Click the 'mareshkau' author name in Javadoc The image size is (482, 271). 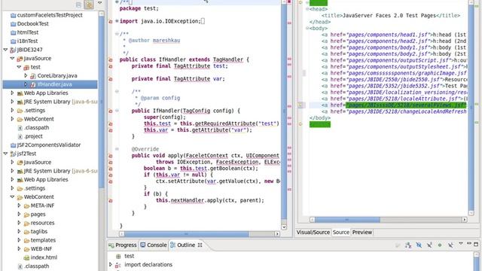coord(166,41)
